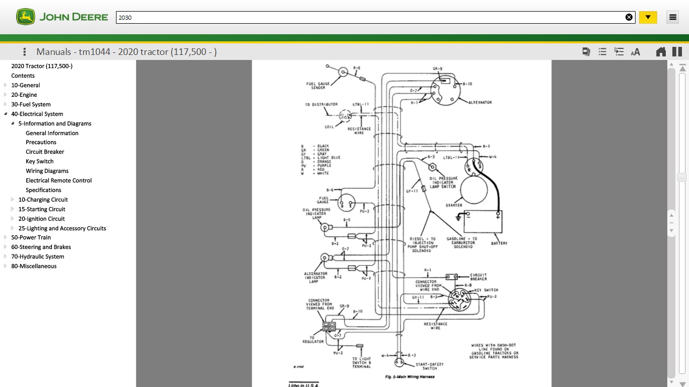
Task: Go to the Home page icon
Action: coord(661,51)
